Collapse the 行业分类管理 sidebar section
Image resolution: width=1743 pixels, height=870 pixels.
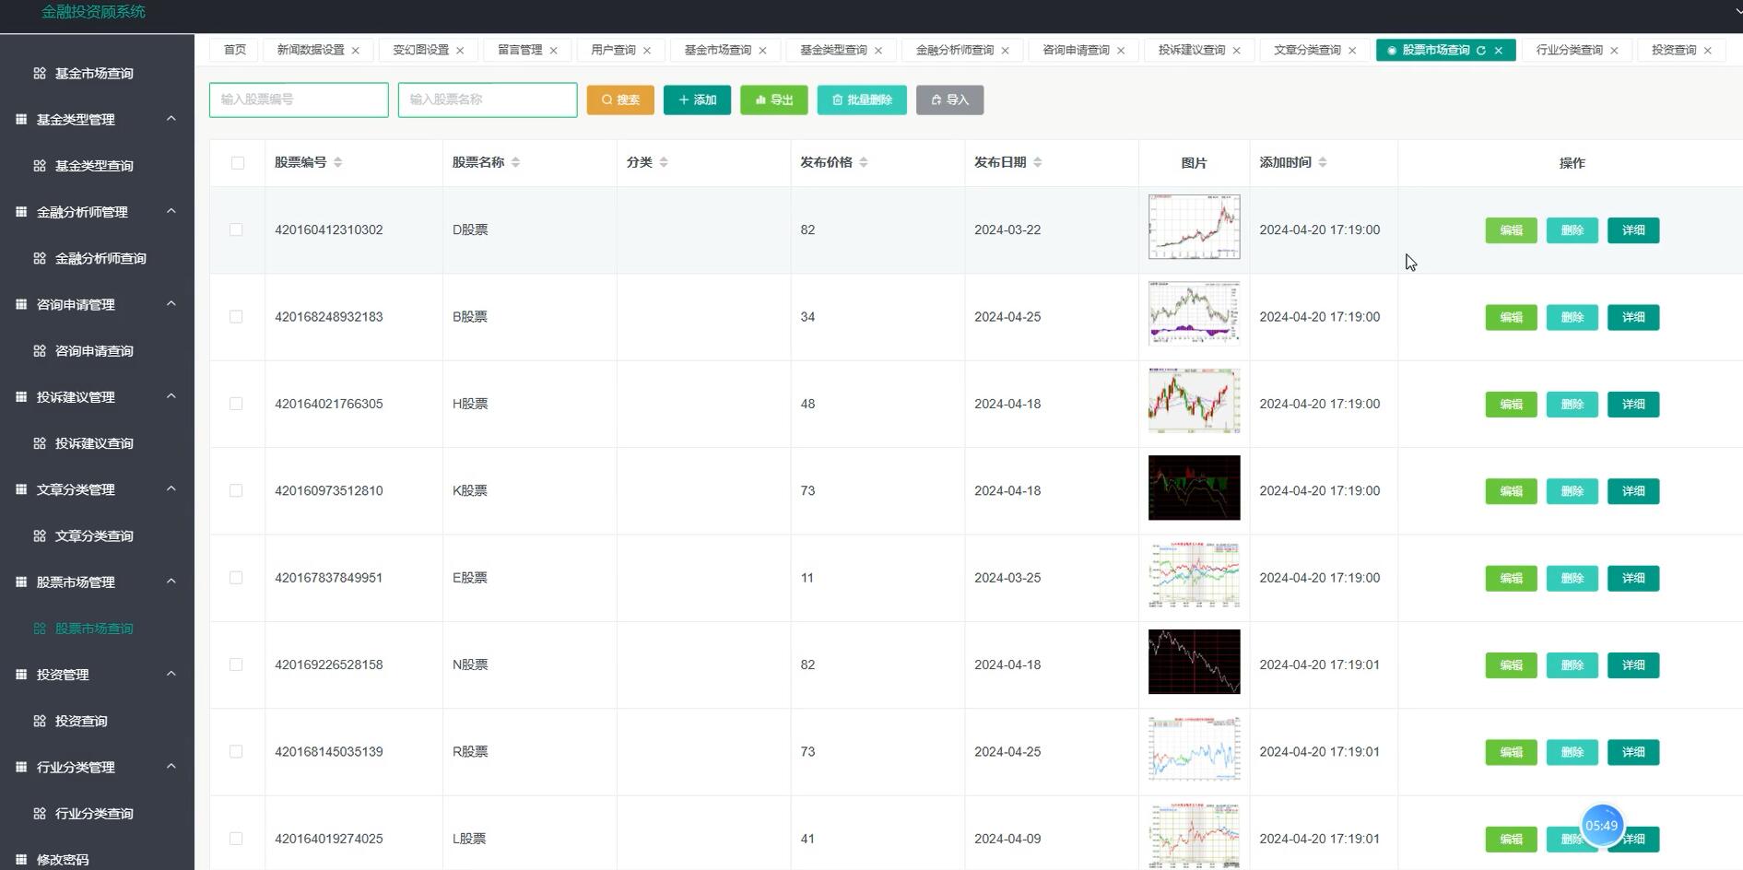coord(171,766)
